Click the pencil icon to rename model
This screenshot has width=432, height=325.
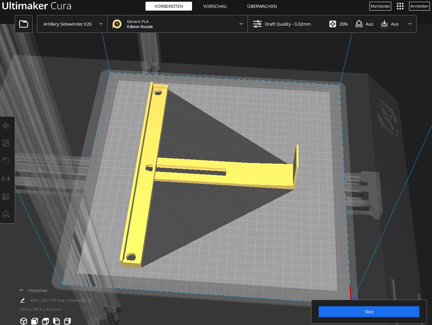tap(23, 300)
